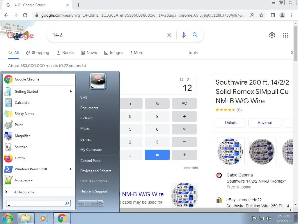
Task: Open search Tools
Action: click(193, 53)
